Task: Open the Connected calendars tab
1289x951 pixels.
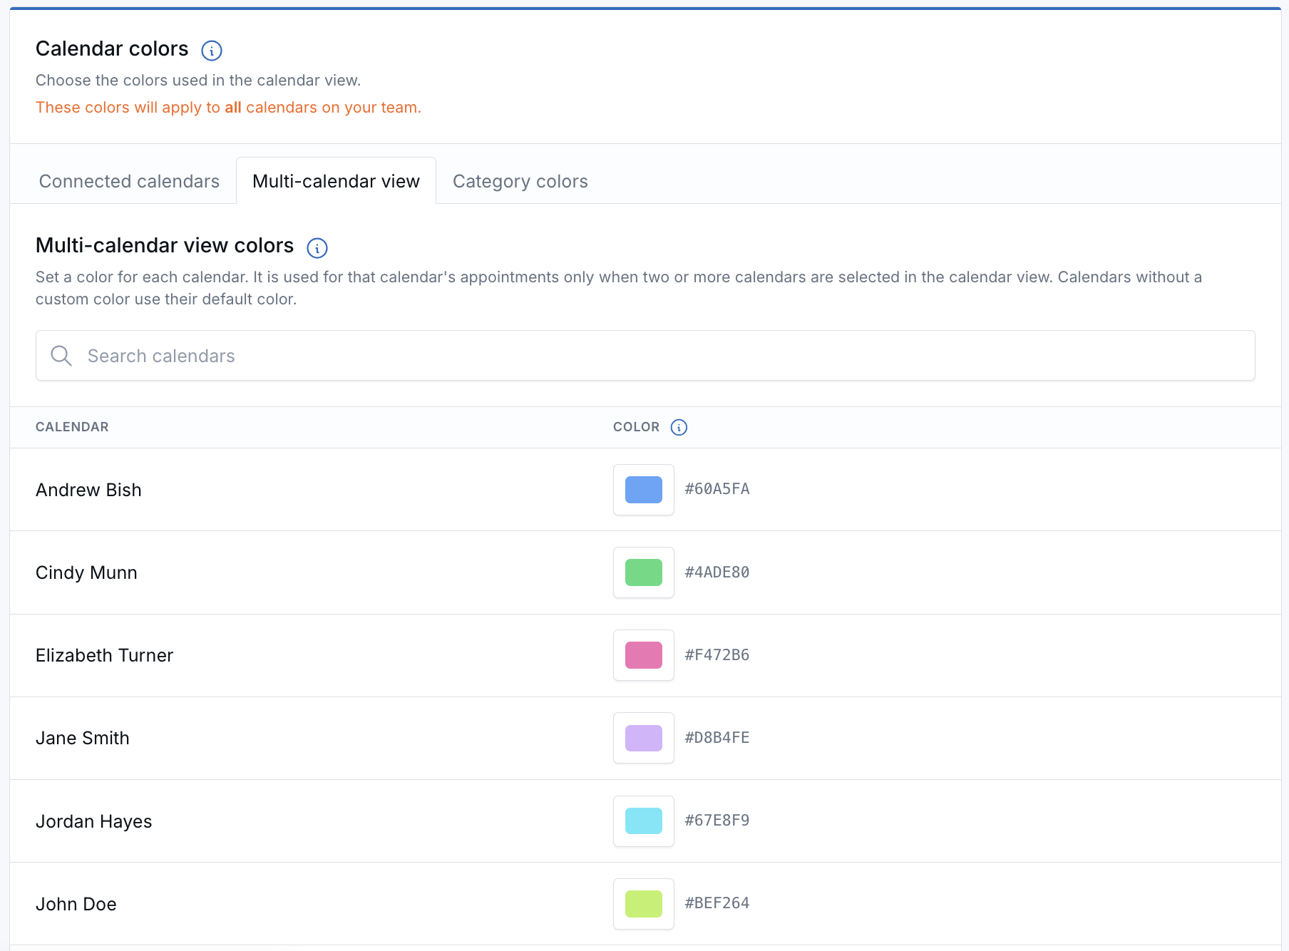Action: pos(129,181)
